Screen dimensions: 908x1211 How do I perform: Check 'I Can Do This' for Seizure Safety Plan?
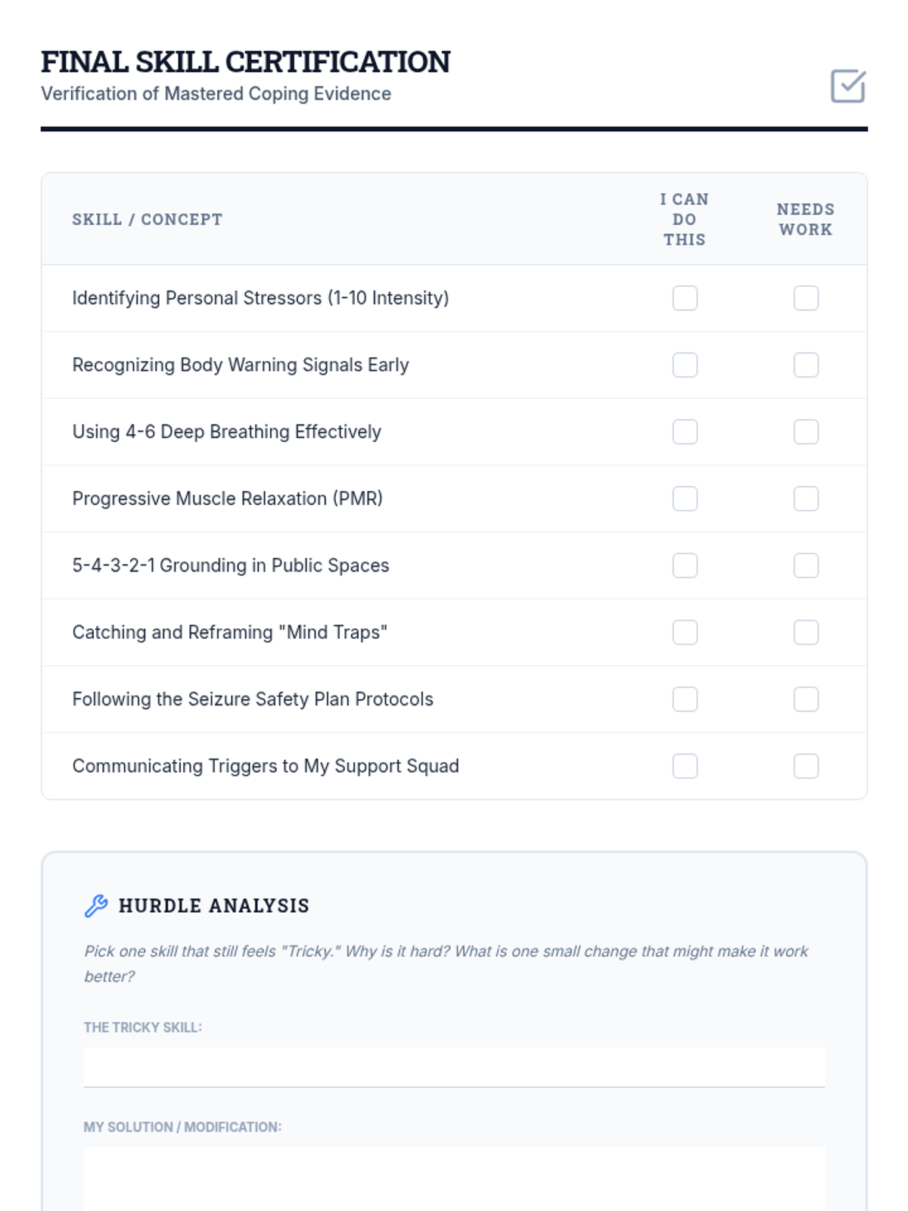coord(685,699)
